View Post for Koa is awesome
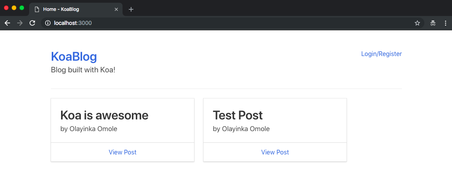The width and height of the screenshot is (452, 184). [123, 152]
